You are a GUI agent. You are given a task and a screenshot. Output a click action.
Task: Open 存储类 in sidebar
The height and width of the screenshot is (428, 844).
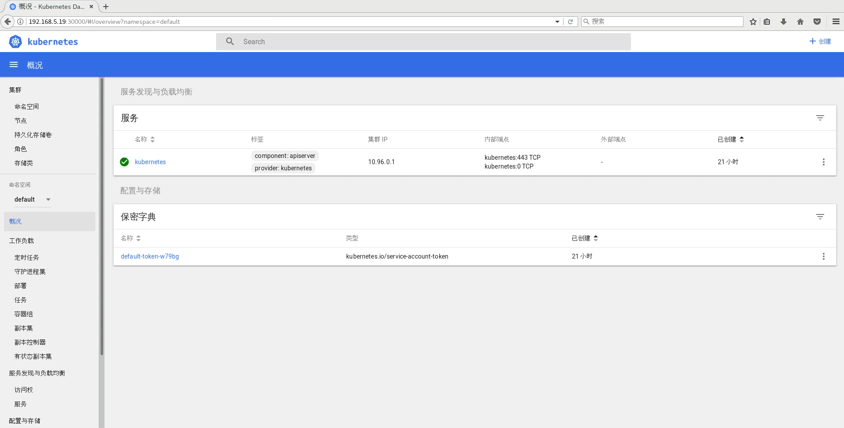click(x=23, y=163)
